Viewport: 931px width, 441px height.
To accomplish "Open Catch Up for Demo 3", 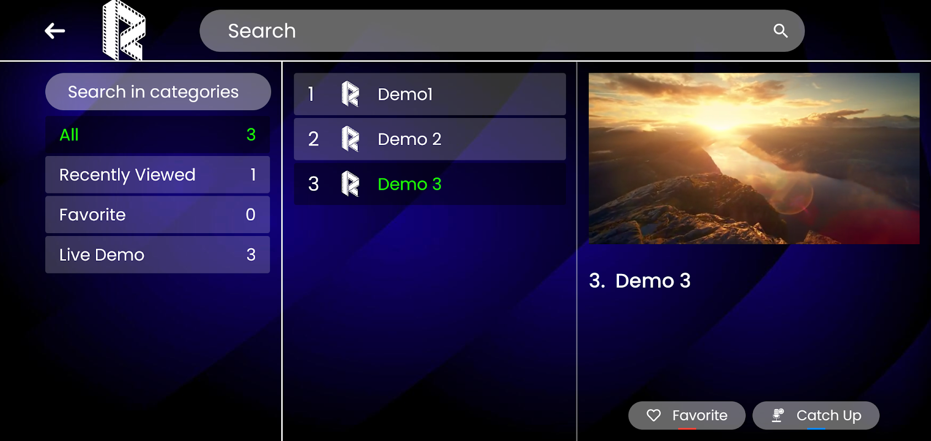I will coord(816,415).
